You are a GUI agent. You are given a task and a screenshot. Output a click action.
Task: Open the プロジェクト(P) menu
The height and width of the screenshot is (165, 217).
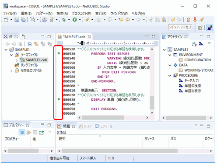pos(81,14)
